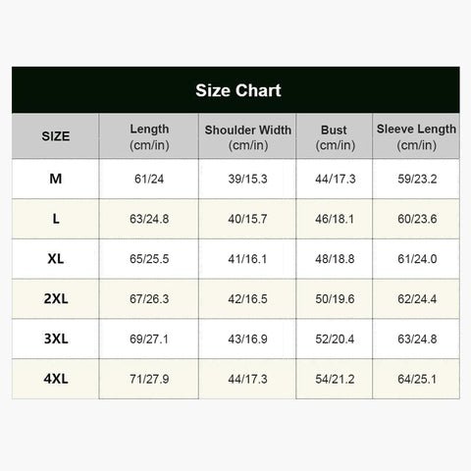This screenshot has height=471, width=471.
Task: Select the M size row label
Action: [55, 179]
